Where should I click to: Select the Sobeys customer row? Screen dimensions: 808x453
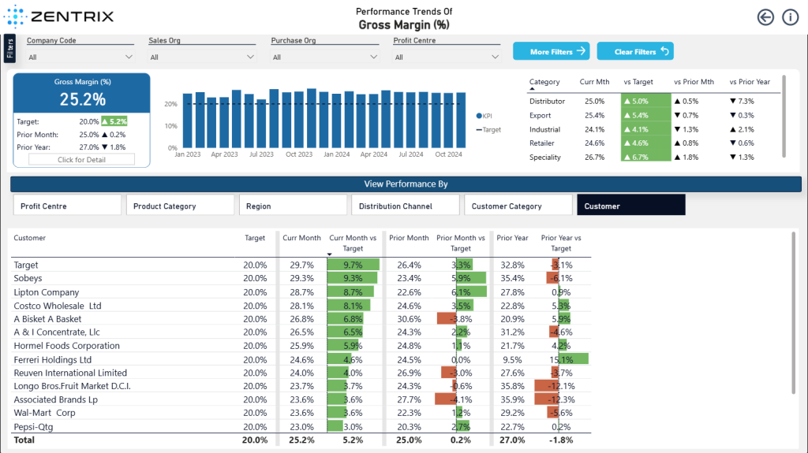tap(301, 278)
